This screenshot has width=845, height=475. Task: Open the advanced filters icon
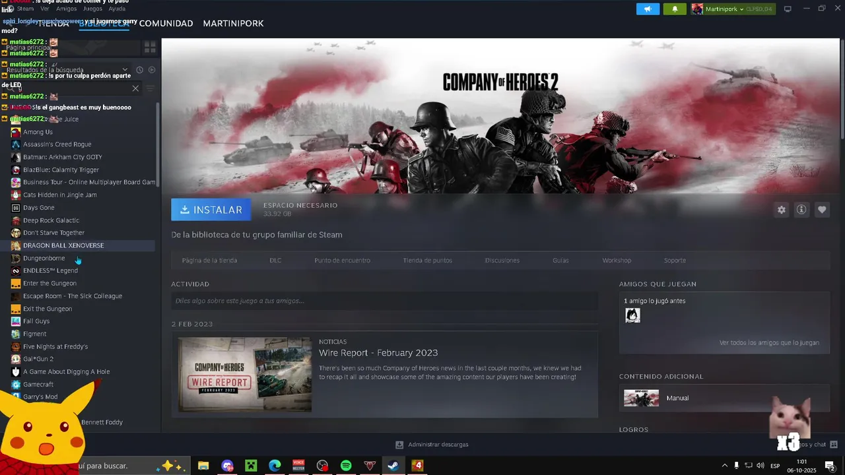click(x=151, y=88)
